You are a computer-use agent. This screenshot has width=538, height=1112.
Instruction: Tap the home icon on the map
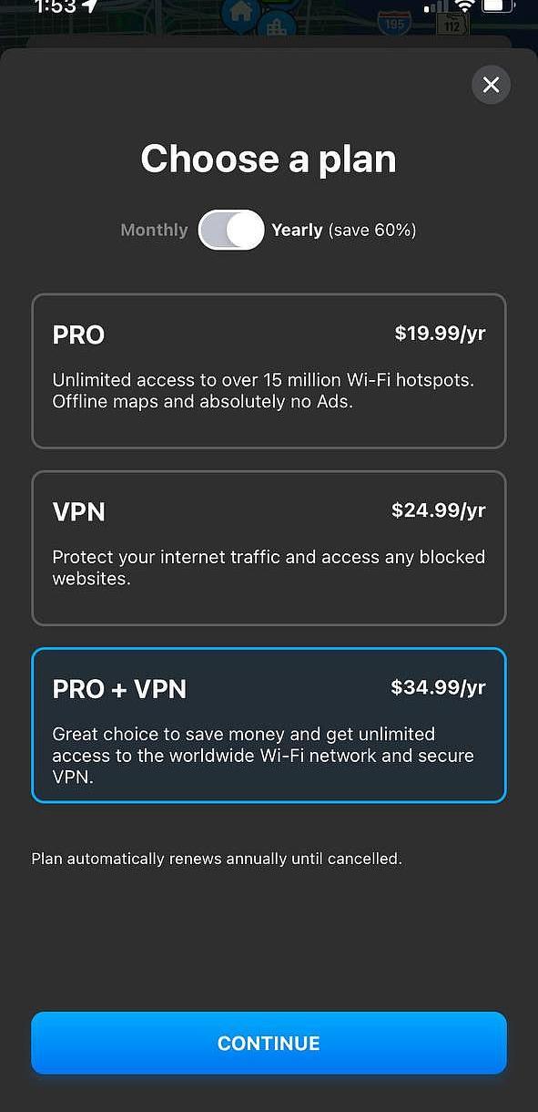click(x=240, y=13)
